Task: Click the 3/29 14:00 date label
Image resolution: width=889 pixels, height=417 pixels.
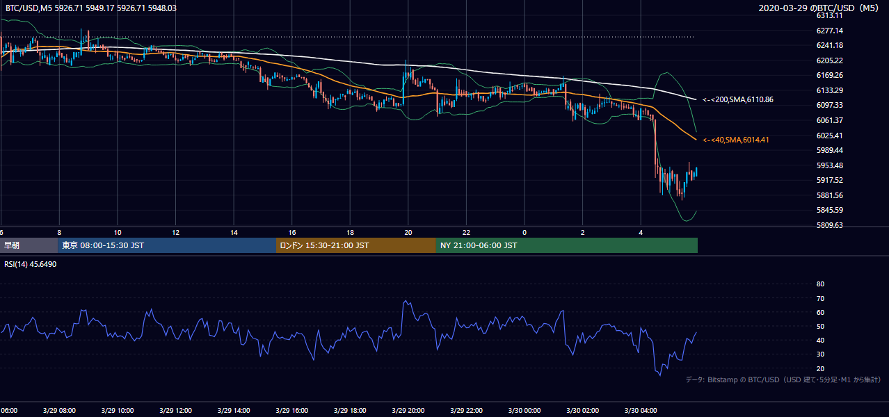Action: [x=234, y=411]
